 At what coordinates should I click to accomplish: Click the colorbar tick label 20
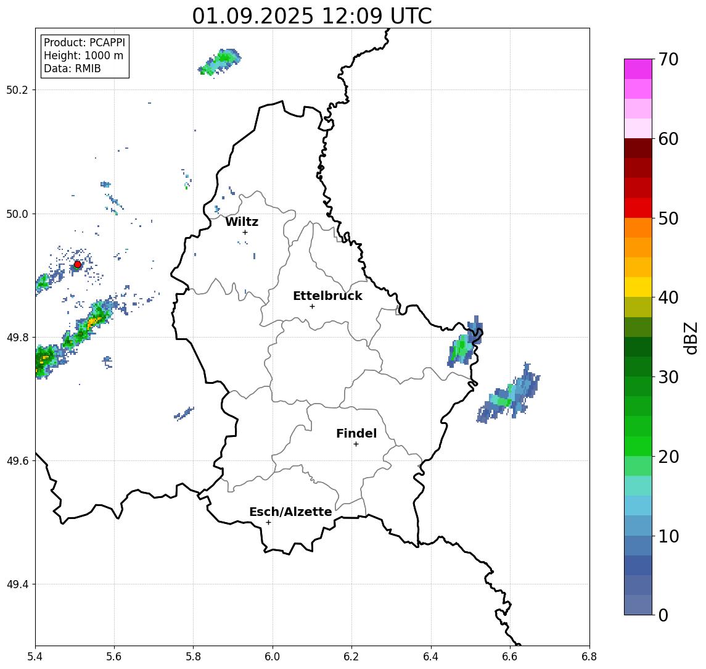pyautogui.click(x=668, y=457)
